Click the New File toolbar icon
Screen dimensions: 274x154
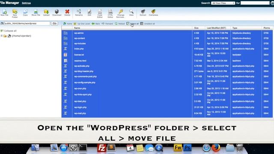click(x=4, y=13)
